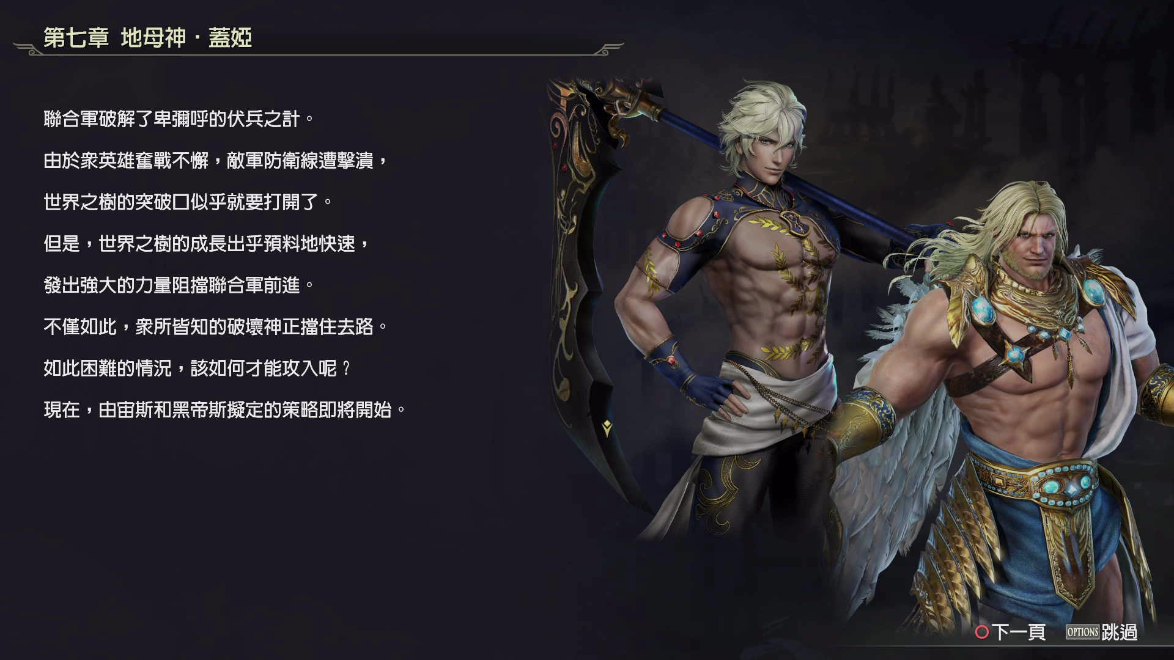Viewport: 1174px width, 660px height.
Task: Click the last line mentioning 宙斯和黑帝斯
Action: click(224, 410)
